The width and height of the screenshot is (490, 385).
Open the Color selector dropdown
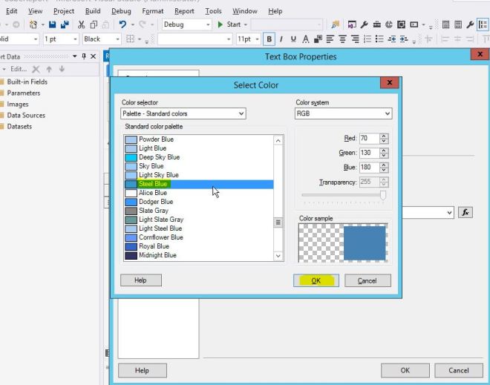point(183,113)
